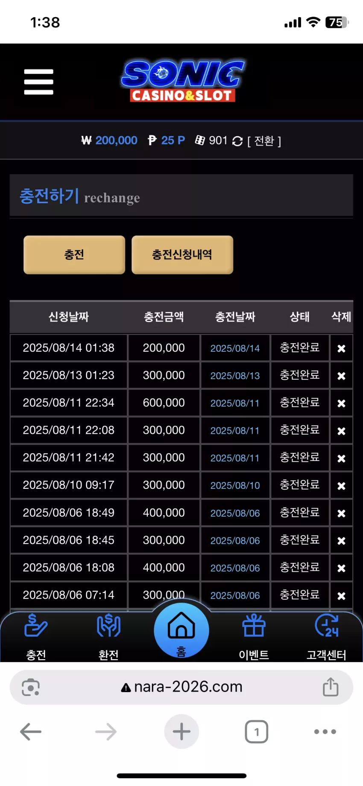Delete the 2025/08/13 01:23 record
363x786 pixels.
click(x=341, y=376)
